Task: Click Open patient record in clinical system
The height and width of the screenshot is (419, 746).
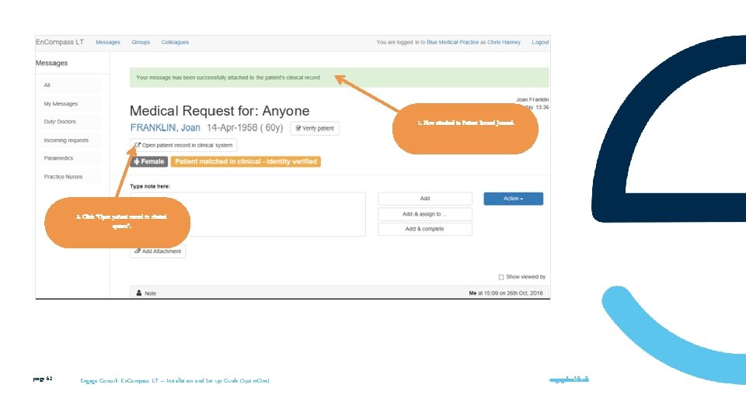Action: tap(183, 145)
